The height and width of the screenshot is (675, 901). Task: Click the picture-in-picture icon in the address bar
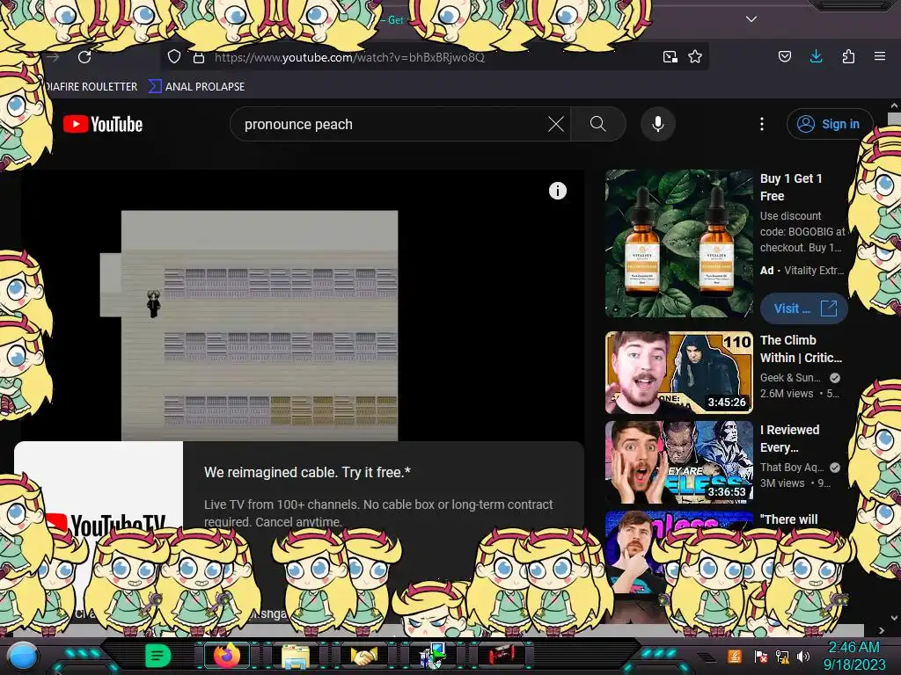(x=670, y=57)
